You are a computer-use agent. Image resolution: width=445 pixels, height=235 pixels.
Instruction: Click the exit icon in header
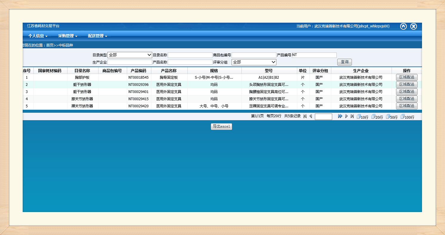[413, 26]
